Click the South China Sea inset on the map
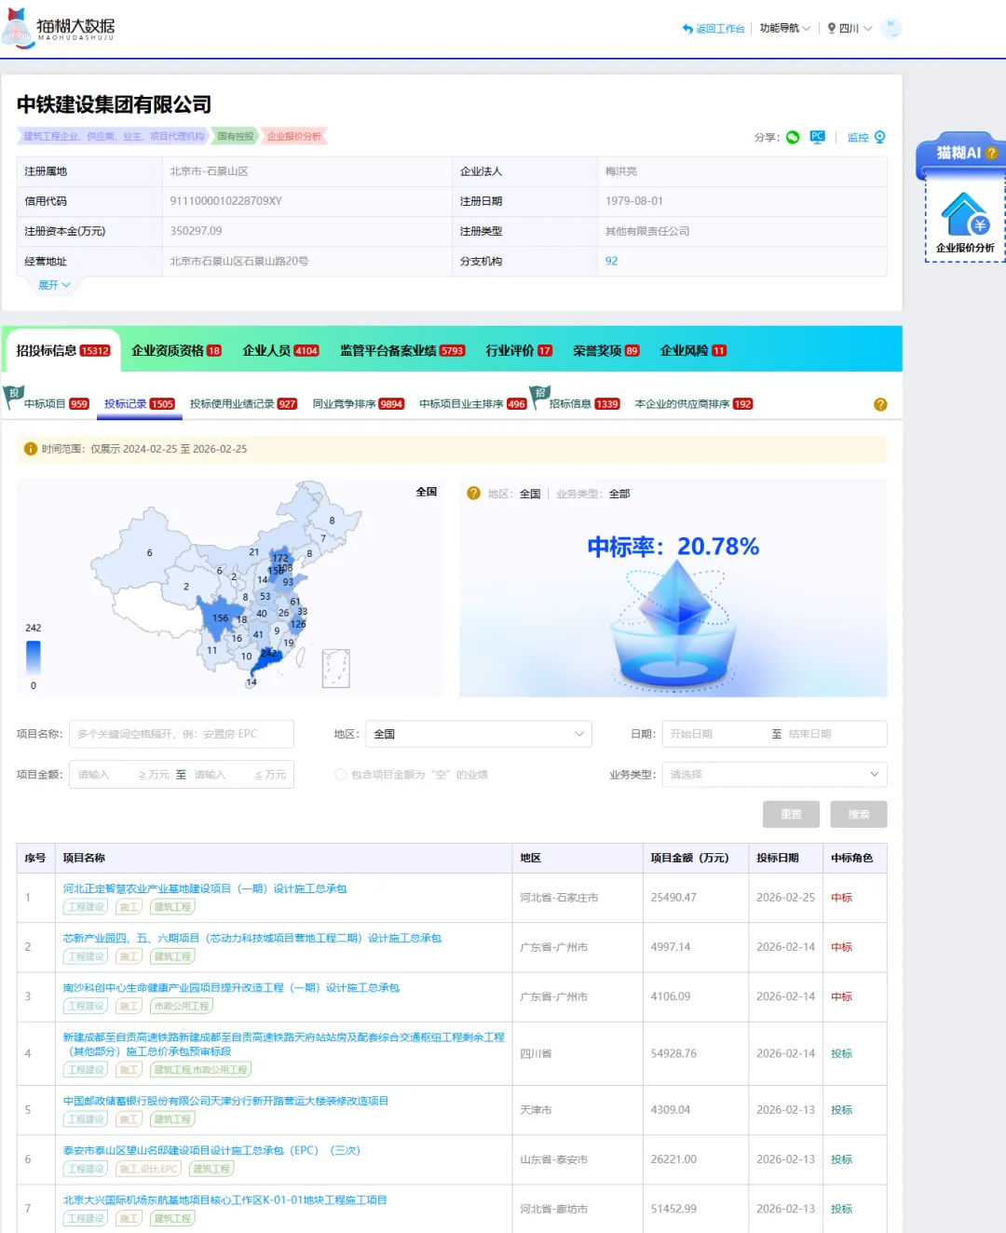The width and height of the screenshot is (1006, 1233). point(335,669)
